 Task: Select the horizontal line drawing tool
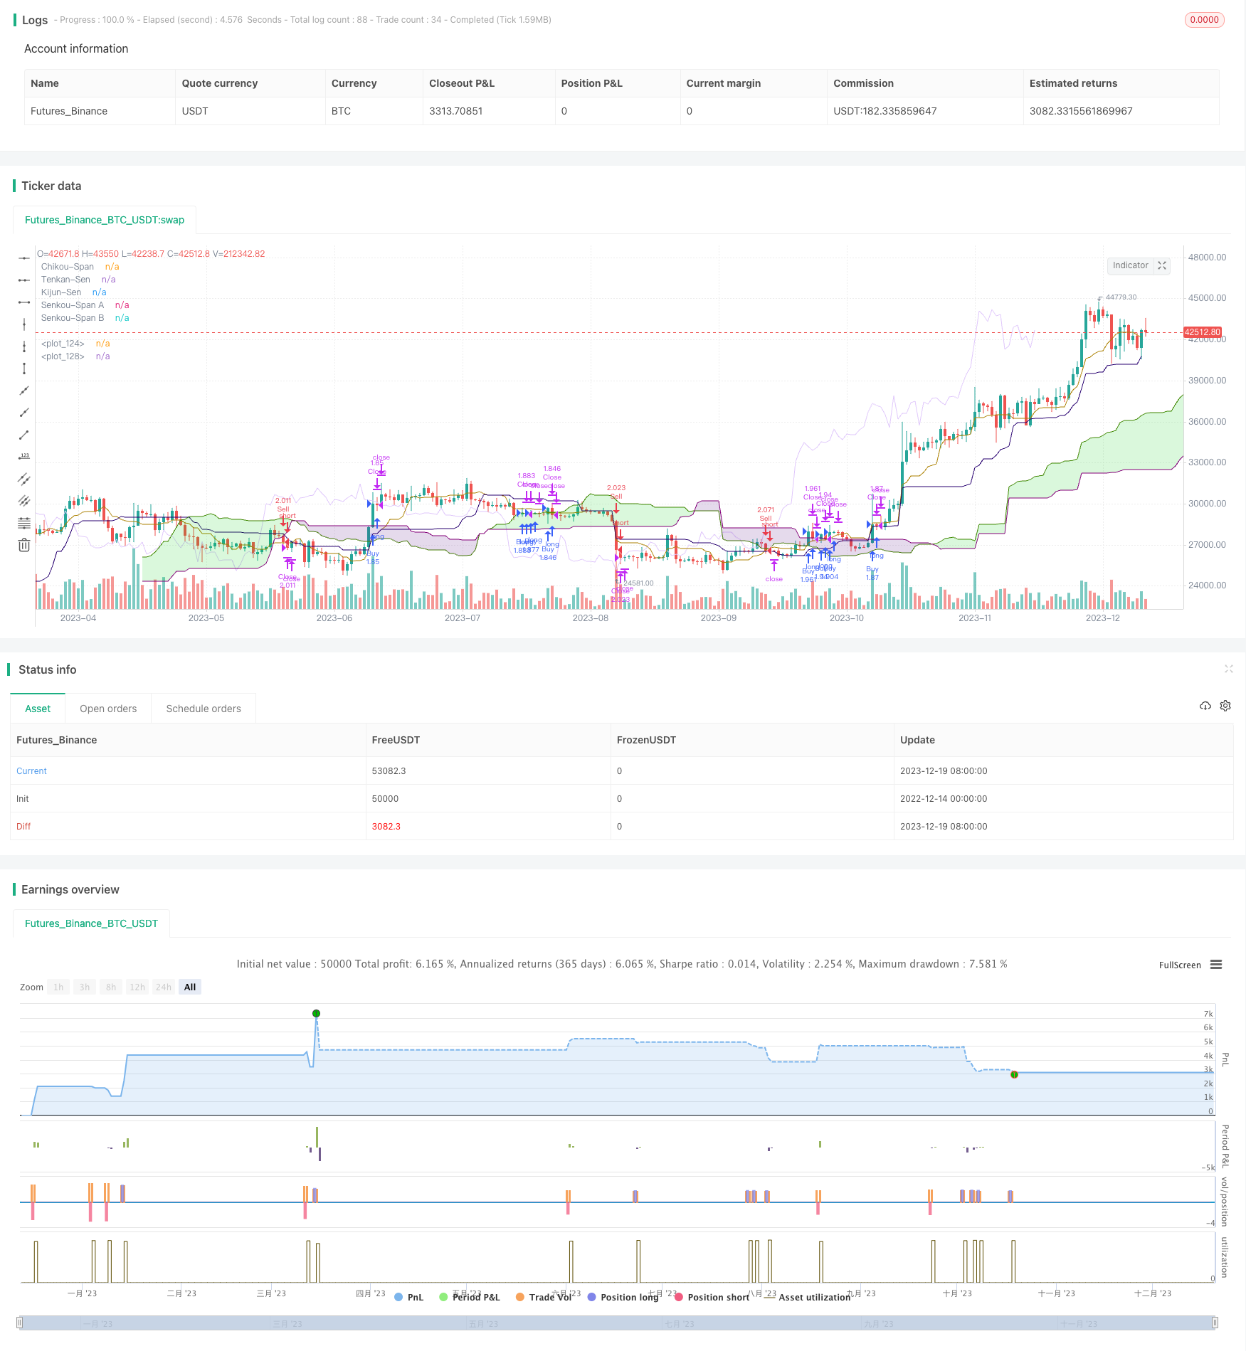[23, 258]
